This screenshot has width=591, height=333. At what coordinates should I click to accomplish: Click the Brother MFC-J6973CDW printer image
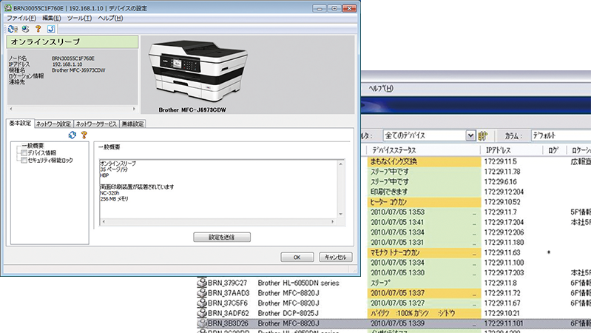click(x=198, y=71)
